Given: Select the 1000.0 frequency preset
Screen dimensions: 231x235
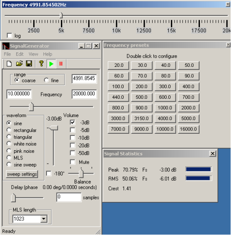Looking at the screenshot, I should click(165, 108).
